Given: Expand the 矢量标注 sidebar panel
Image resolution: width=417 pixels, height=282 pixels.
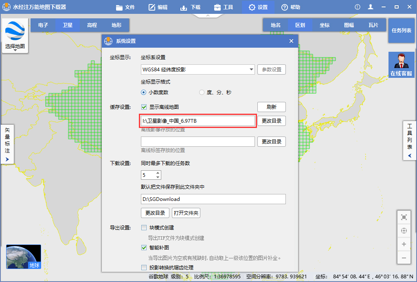Looking at the screenshot, I should pyautogui.click(x=7, y=144).
